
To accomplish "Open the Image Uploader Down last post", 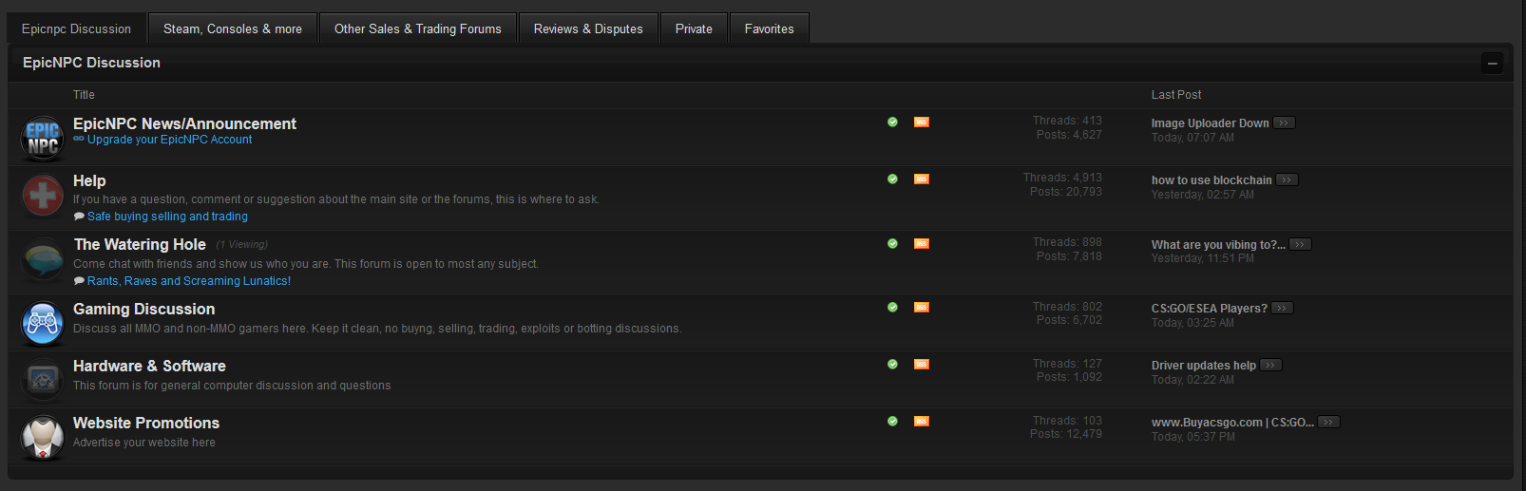I will click(x=1210, y=123).
